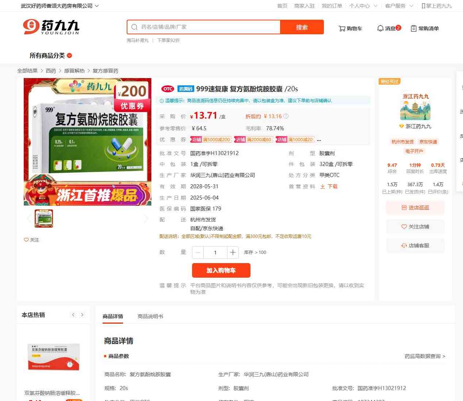Click the 药九九 logo
Viewport: 463px width, 401px height.
(51, 27)
